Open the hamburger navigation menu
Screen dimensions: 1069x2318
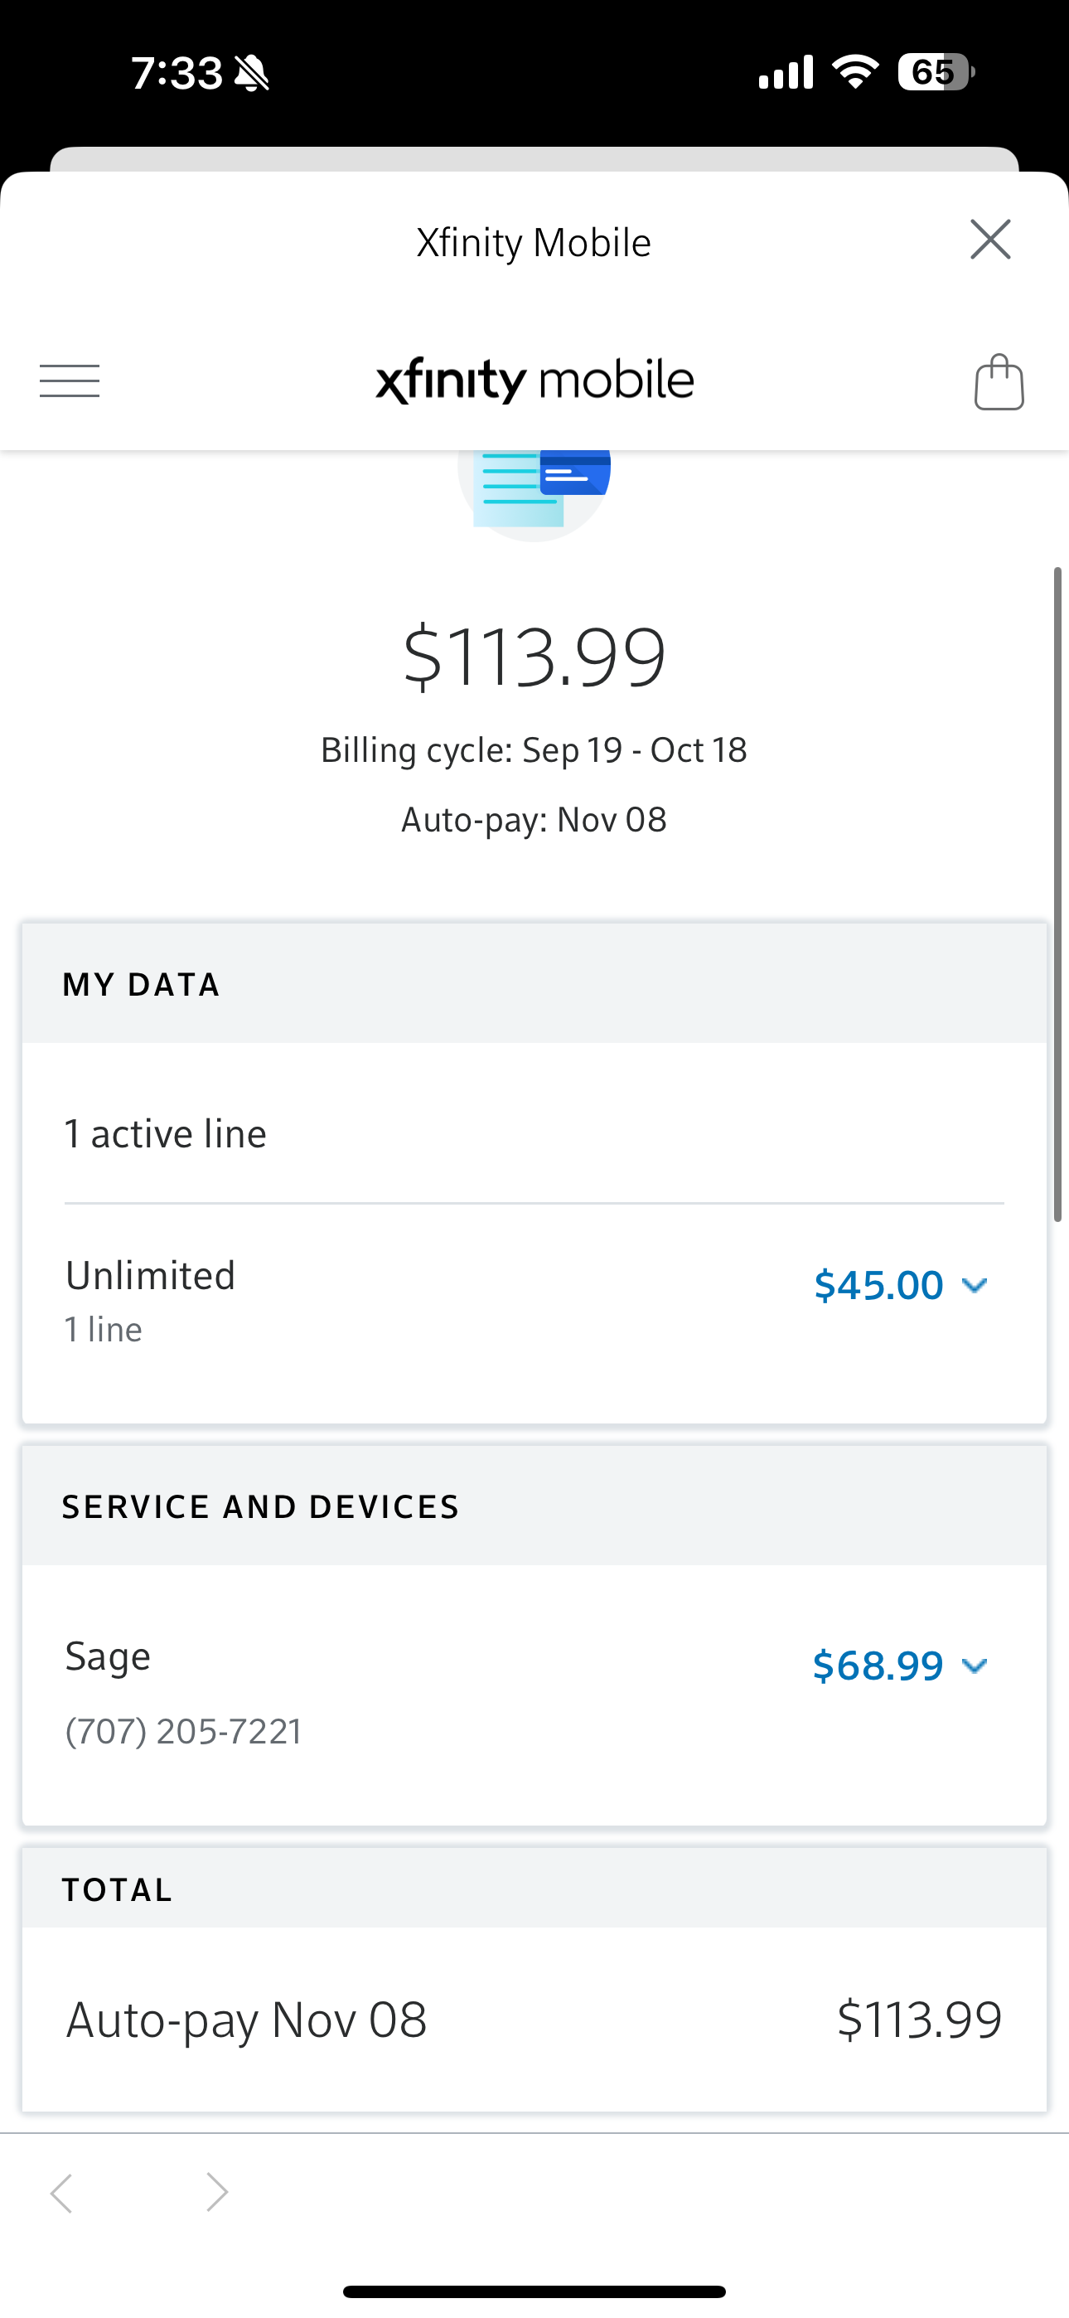click(70, 381)
